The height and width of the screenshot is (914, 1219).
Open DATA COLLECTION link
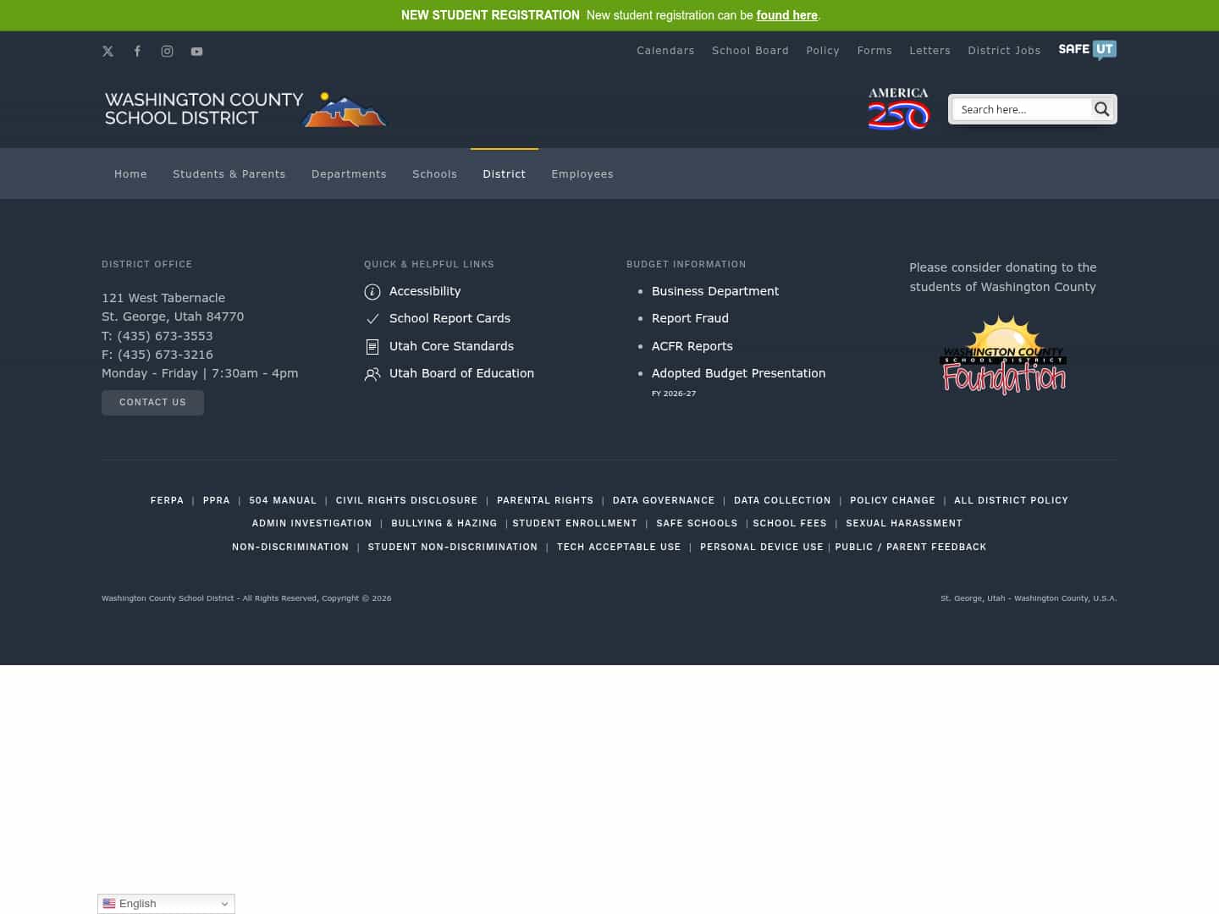(x=782, y=501)
